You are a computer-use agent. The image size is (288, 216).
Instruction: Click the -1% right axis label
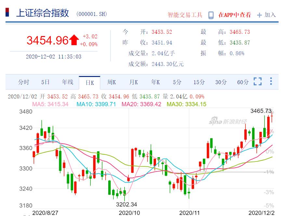269,172
